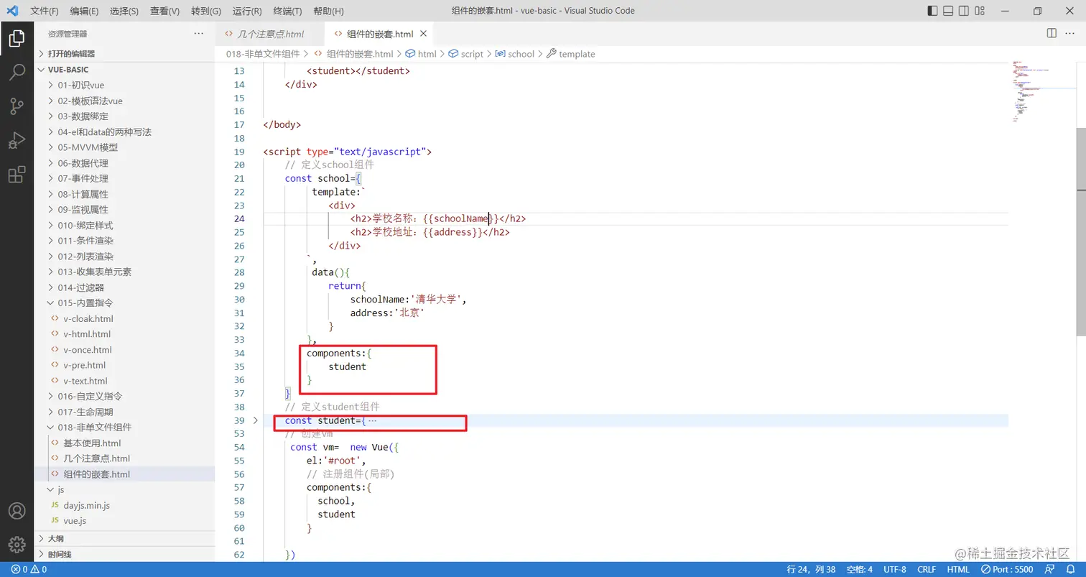
Task: Collapse the js folder
Action: coord(125,489)
